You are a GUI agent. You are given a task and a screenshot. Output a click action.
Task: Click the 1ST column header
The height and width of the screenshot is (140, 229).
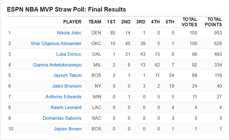(111, 22)
